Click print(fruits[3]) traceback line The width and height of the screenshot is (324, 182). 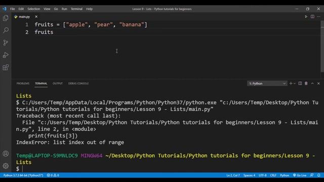tap(53, 136)
